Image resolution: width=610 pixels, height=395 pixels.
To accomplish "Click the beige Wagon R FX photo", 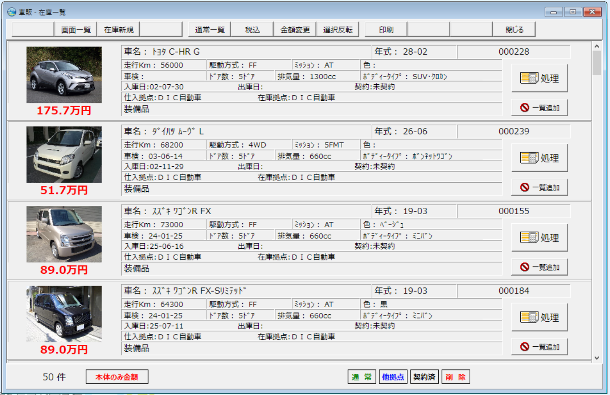I will (x=64, y=234).
